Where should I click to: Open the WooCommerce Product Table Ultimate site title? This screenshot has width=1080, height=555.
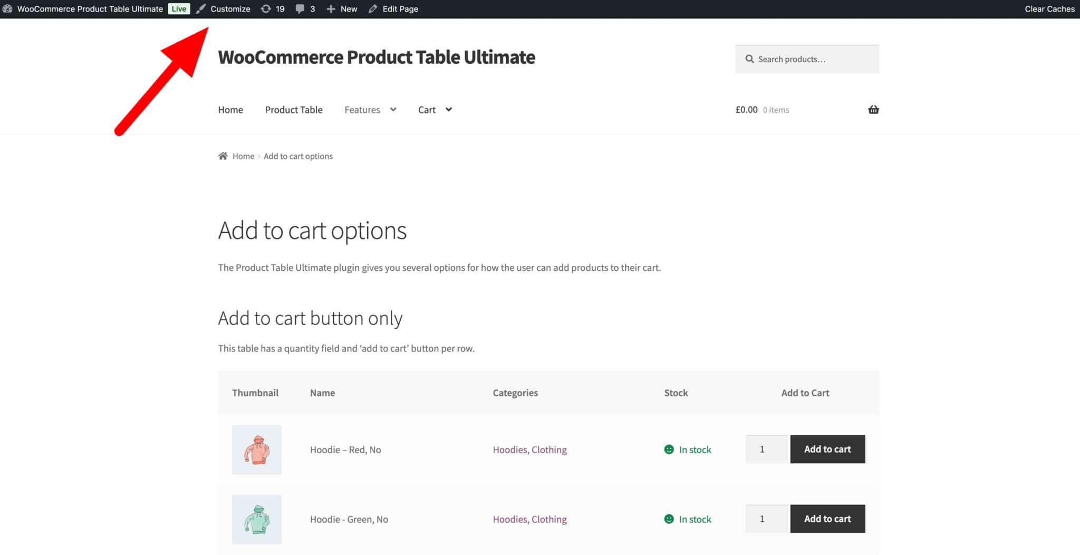pyautogui.click(x=377, y=57)
